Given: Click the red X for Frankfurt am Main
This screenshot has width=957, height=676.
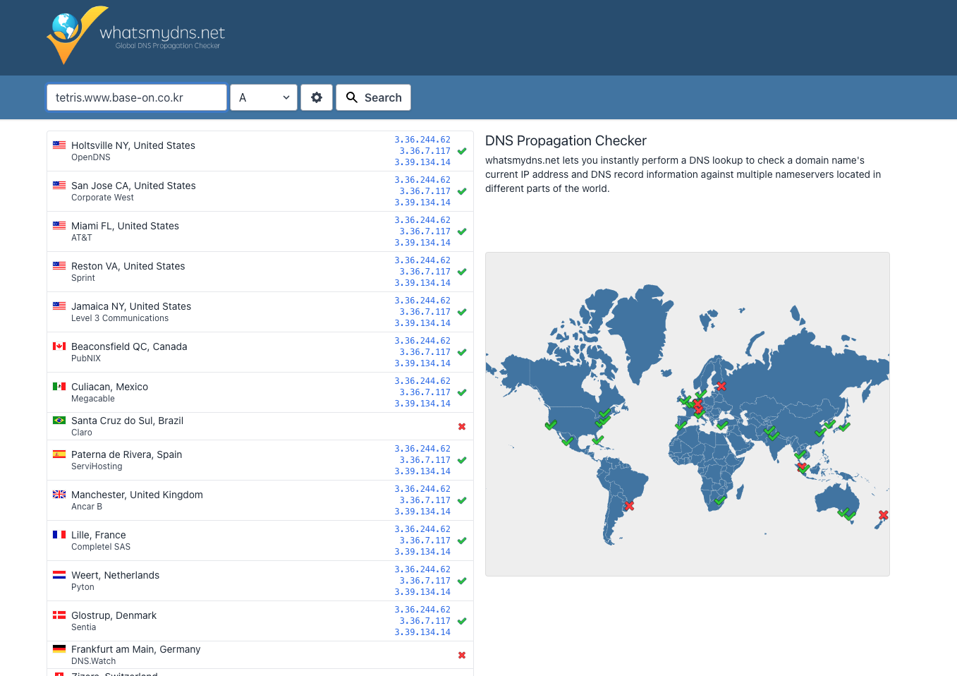Looking at the screenshot, I should coord(462,655).
